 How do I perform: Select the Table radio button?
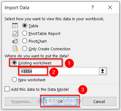[25, 25]
